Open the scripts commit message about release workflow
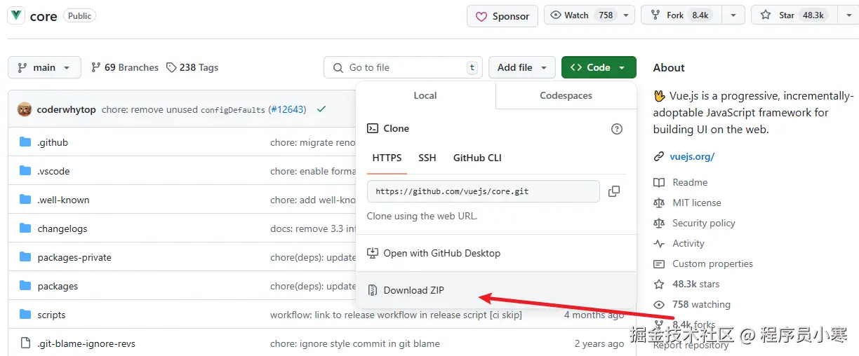The width and height of the screenshot is (859, 356). 396,315
